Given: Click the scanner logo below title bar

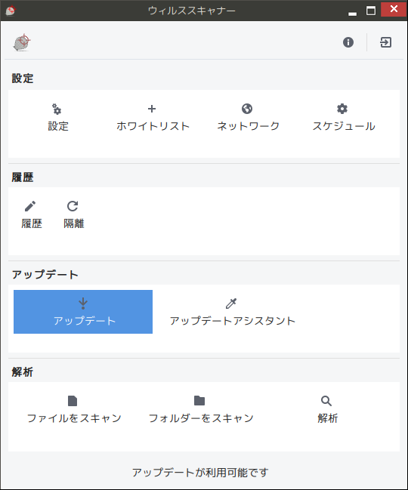Looking at the screenshot, I should pos(22,42).
